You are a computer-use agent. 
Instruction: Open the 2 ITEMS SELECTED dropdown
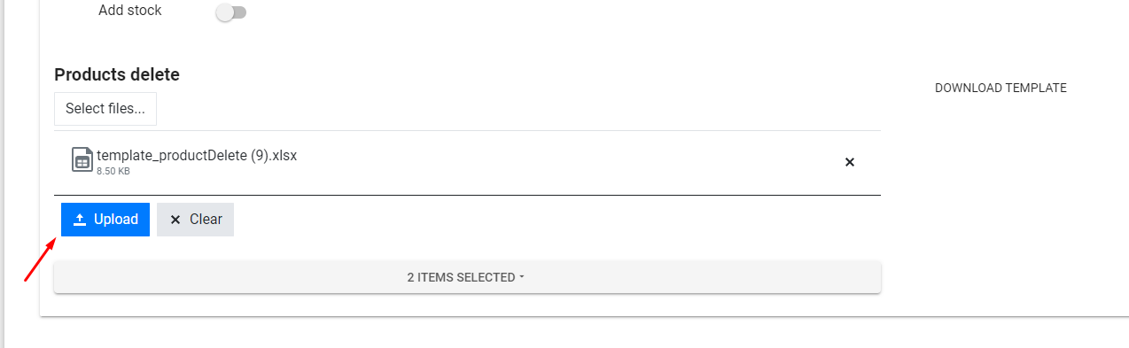tap(467, 277)
